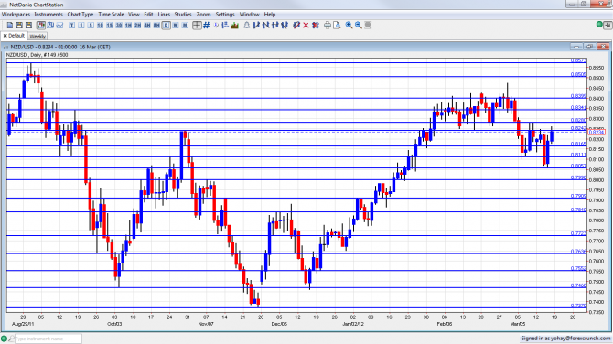Add volume study bar chart icon
This screenshot has height=344, width=613.
(x=235, y=25)
